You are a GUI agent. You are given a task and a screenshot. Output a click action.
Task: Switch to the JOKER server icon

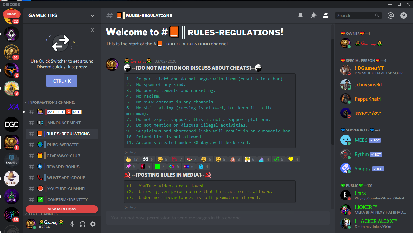click(12, 197)
